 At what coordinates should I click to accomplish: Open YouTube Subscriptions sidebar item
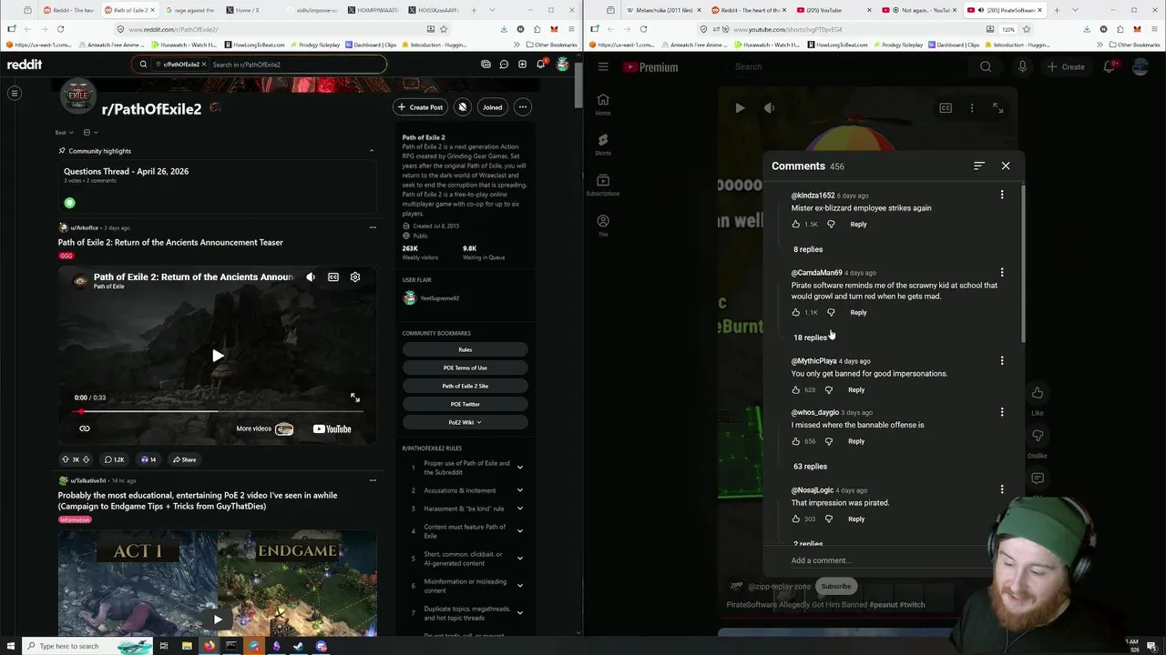click(603, 184)
